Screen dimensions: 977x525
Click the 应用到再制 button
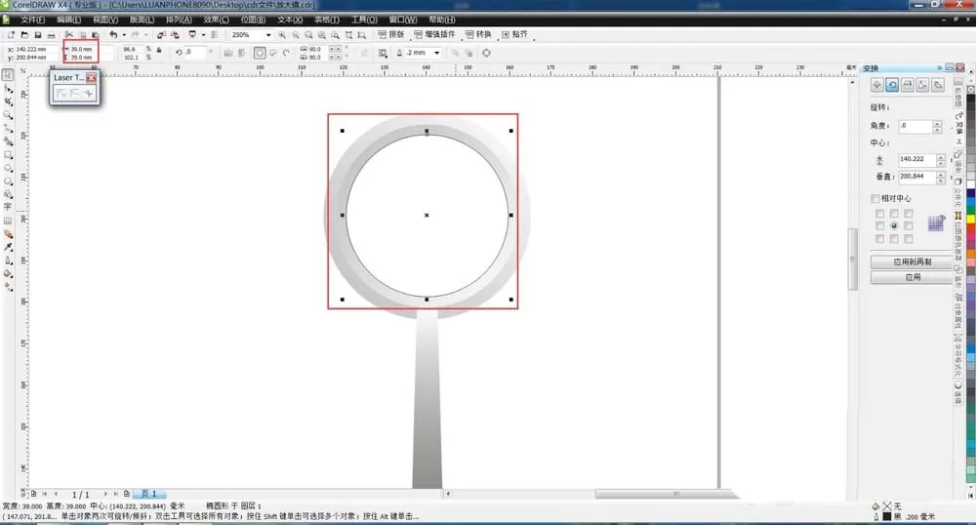[913, 262]
